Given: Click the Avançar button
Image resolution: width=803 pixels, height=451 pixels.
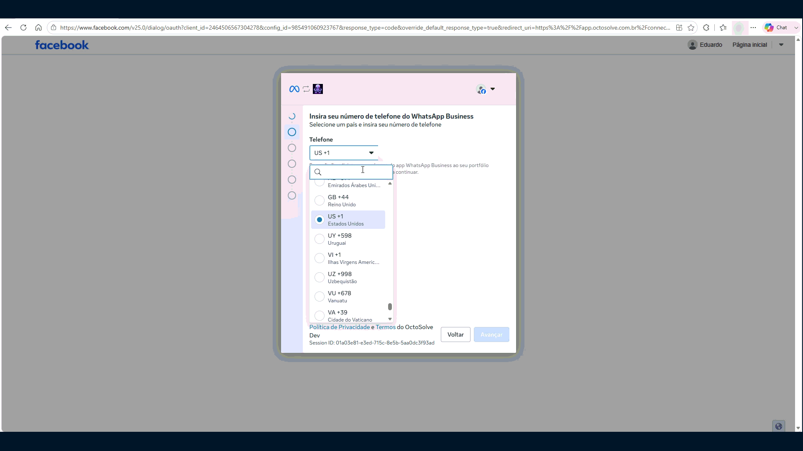Looking at the screenshot, I should pyautogui.click(x=491, y=334).
